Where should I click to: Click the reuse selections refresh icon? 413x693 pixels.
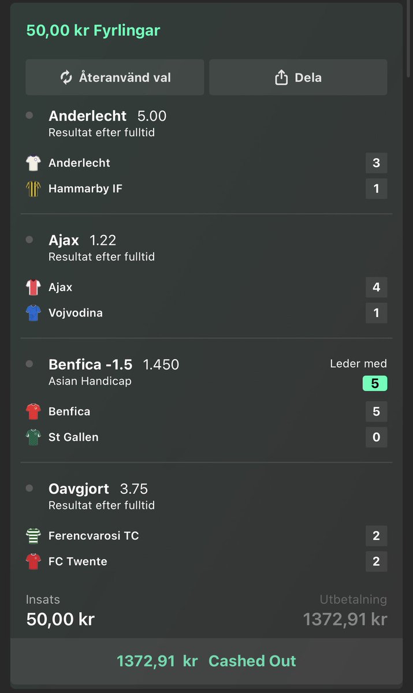[x=66, y=77]
